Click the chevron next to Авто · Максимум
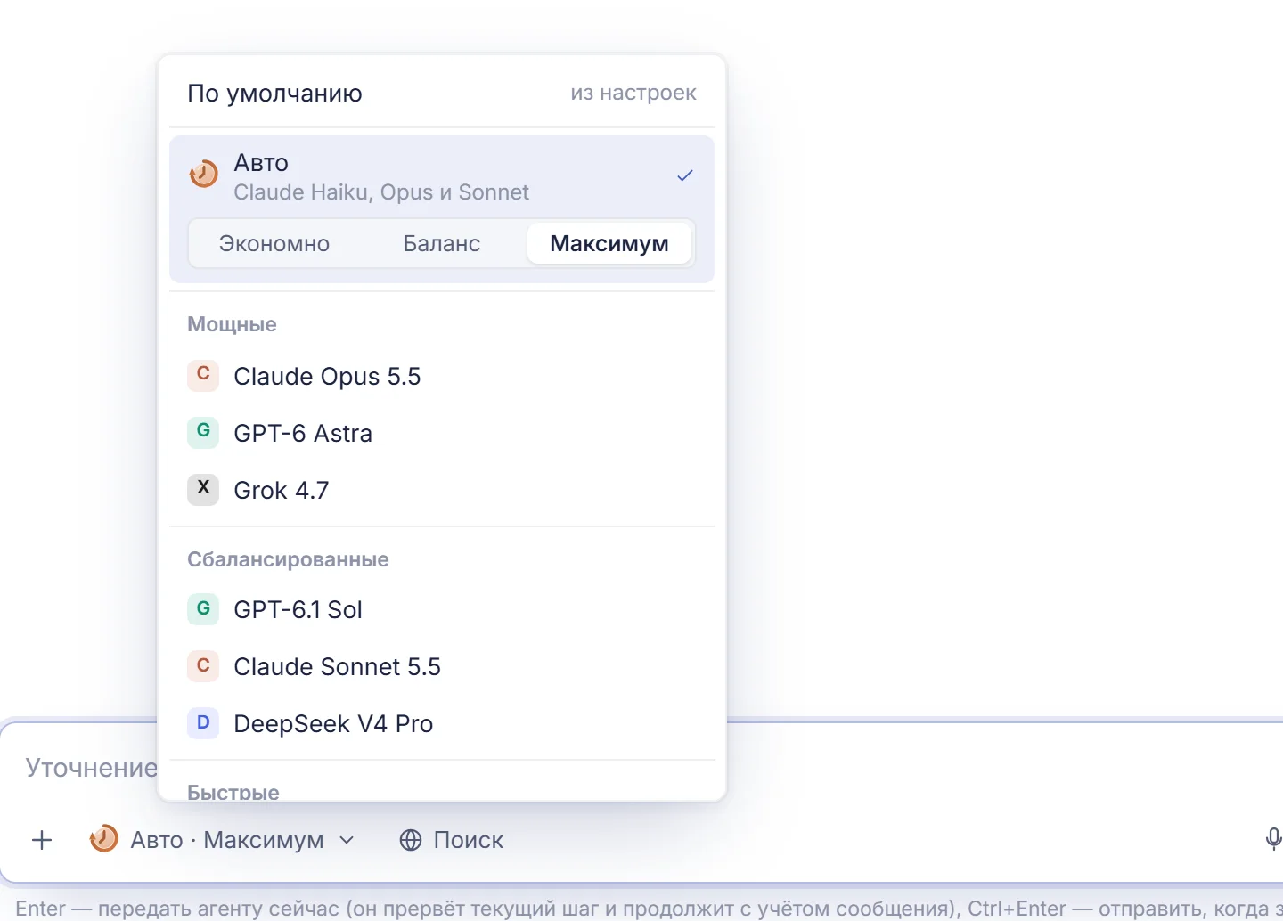 (x=347, y=840)
